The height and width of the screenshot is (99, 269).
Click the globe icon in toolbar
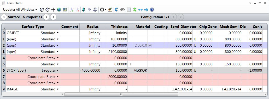(59, 10)
